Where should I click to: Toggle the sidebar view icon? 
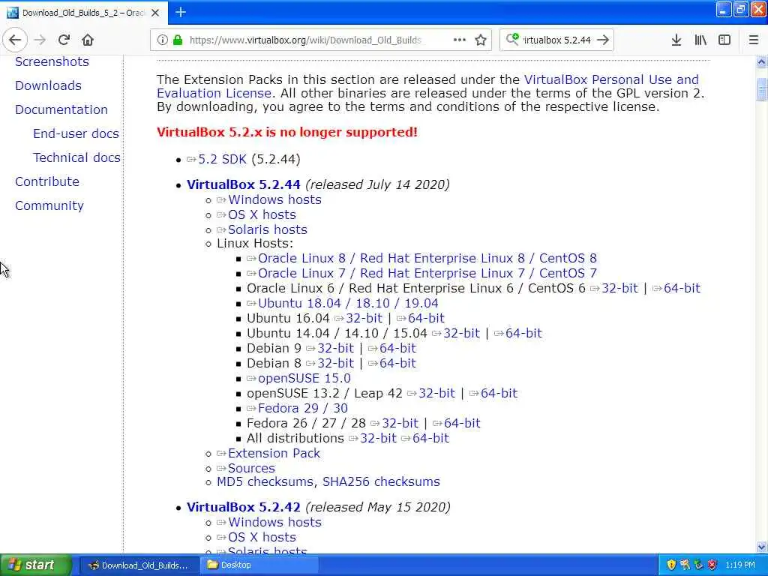[724, 40]
